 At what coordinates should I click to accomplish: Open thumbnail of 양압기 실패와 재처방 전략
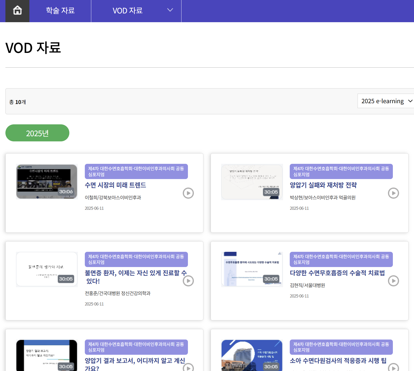[252, 182]
